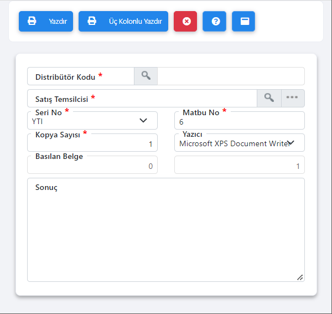Image resolution: width=332 pixels, height=314 pixels.
Task: Click into the Matbu No field
Action: pyautogui.click(x=239, y=121)
